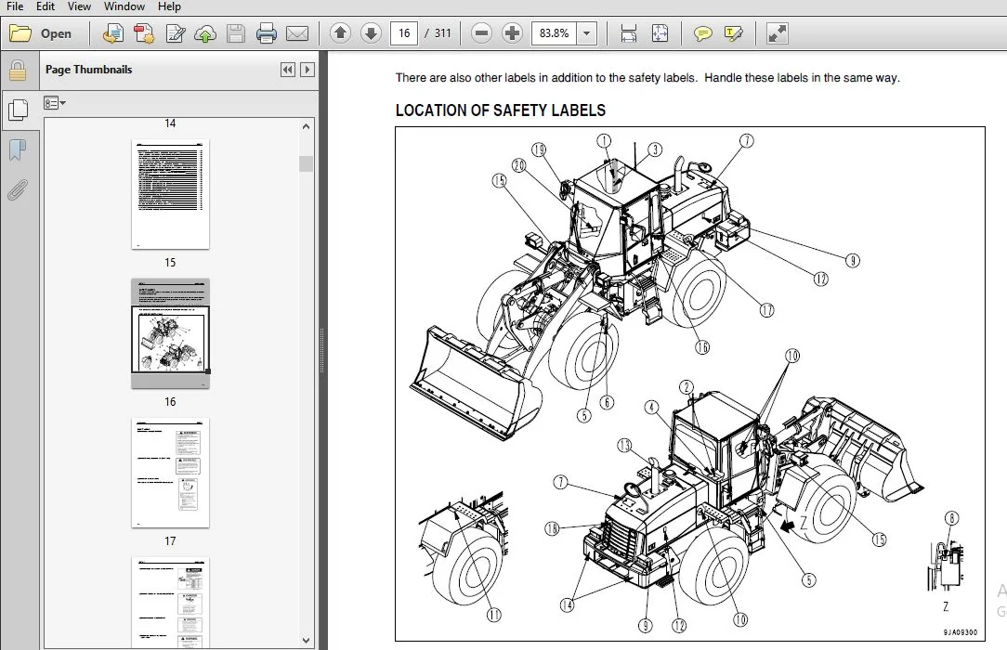
Task: Click the Save floppy disk icon
Action: click(236, 33)
